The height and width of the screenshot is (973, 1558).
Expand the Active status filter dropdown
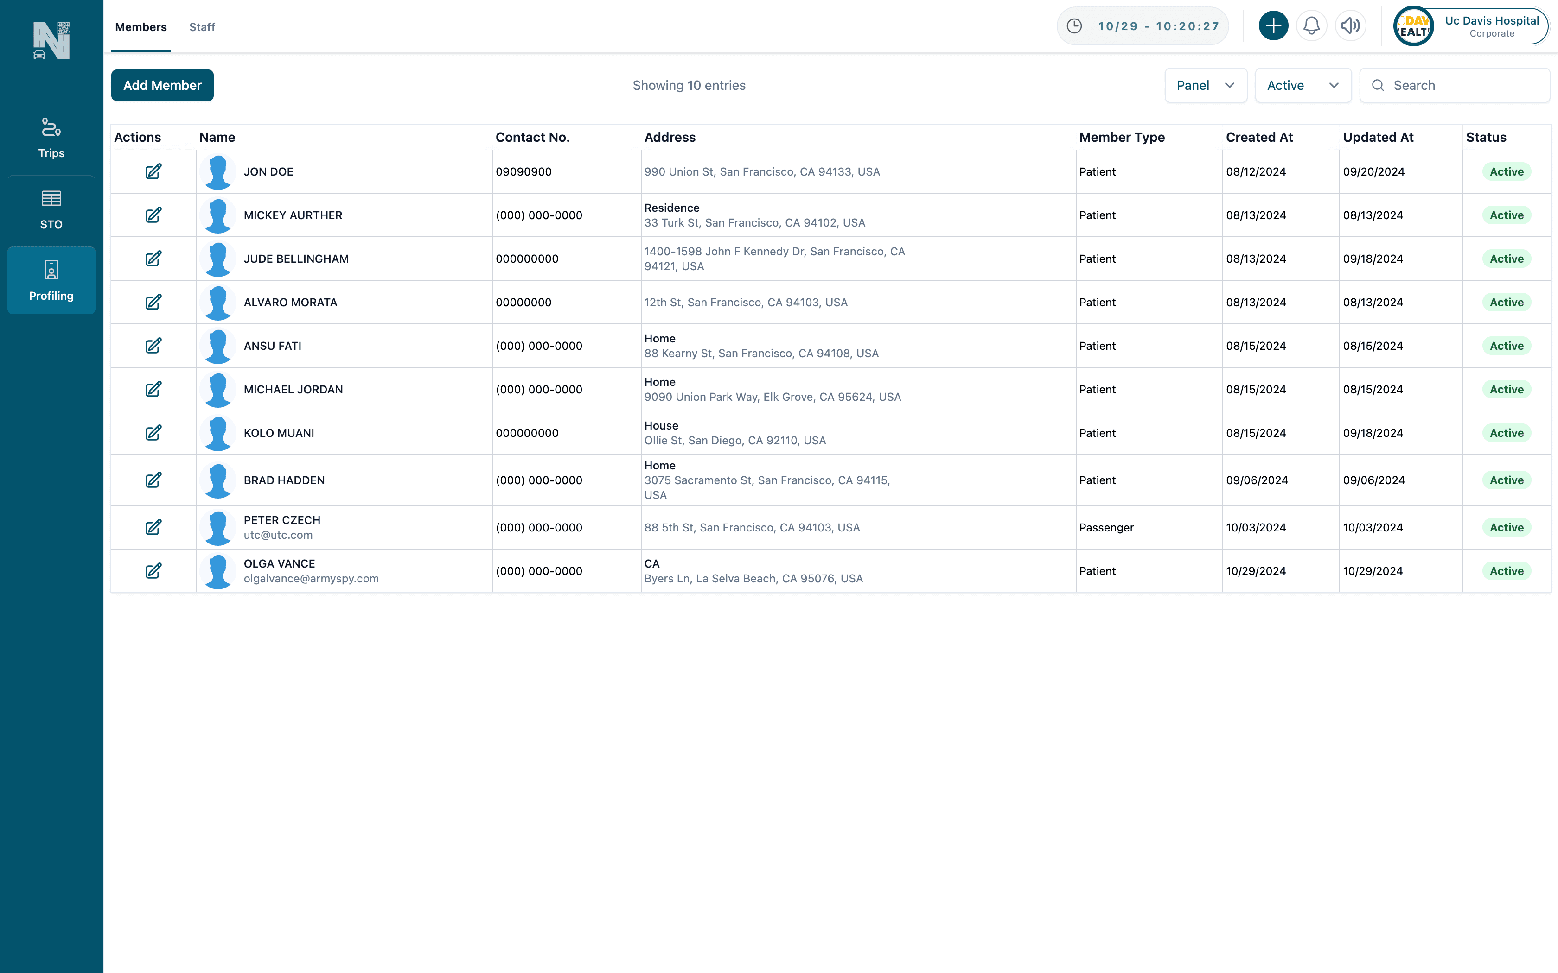1303,85
